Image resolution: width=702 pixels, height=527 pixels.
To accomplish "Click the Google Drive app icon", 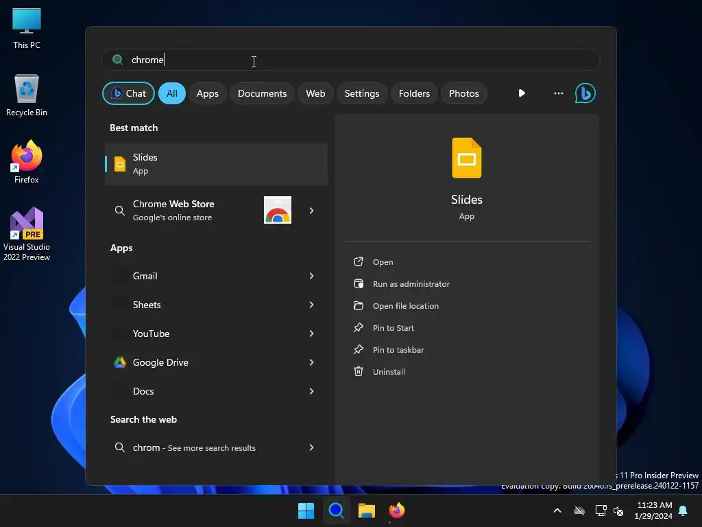I will pyautogui.click(x=119, y=362).
